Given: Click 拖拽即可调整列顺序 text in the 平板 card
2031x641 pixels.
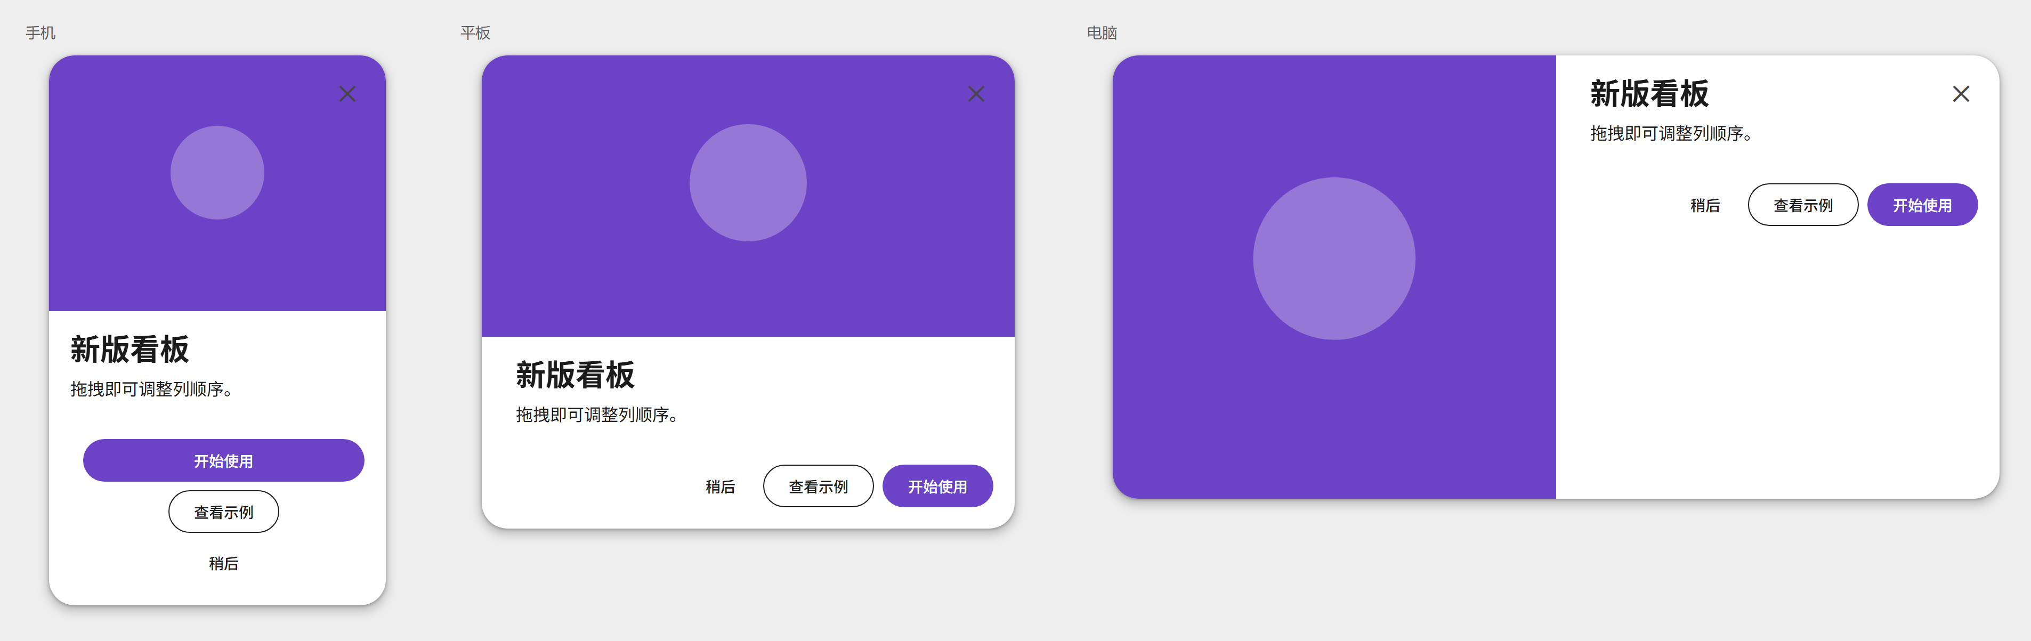Looking at the screenshot, I should [x=597, y=415].
